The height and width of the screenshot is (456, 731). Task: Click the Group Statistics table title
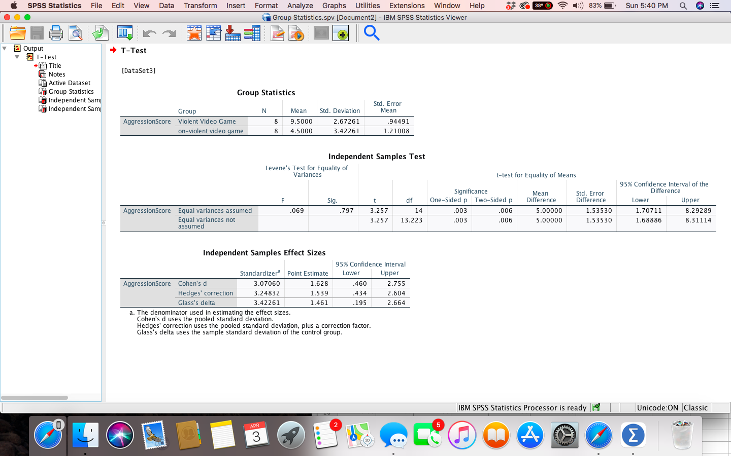(x=266, y=93)
